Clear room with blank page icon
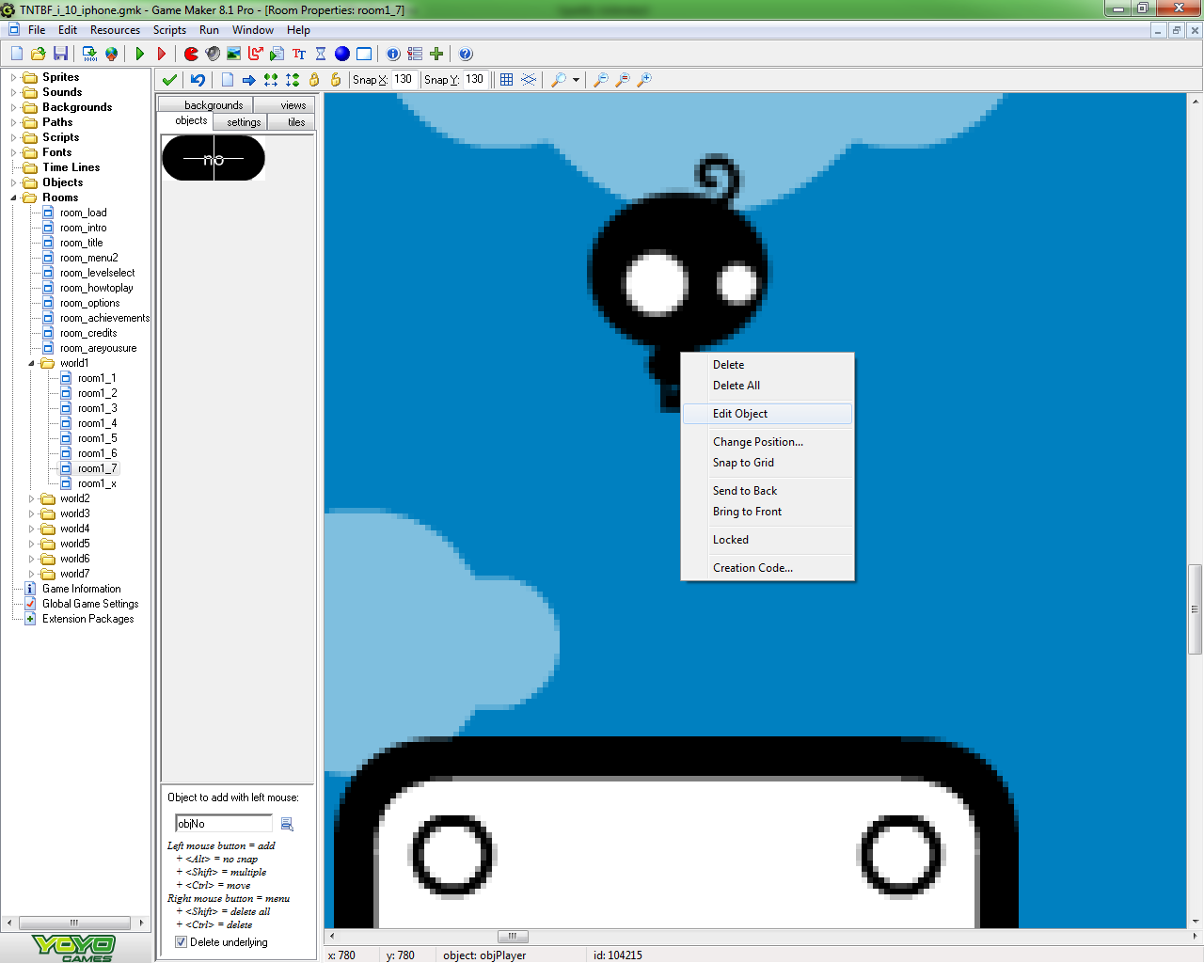This screenshot has height=963, width=1204. (228, 80)
